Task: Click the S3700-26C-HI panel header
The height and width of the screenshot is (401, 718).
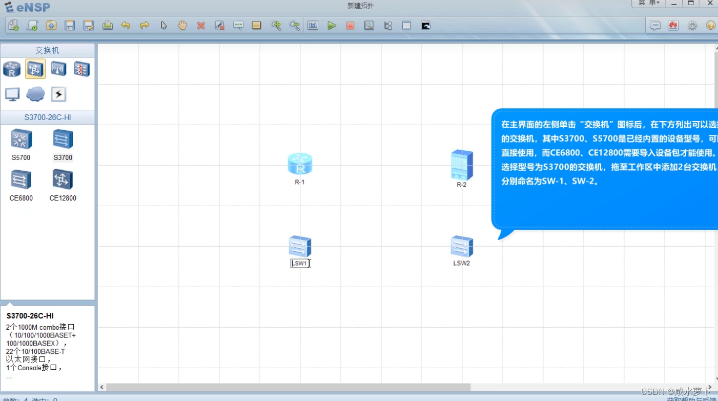Action: click(x=47, y=117)
